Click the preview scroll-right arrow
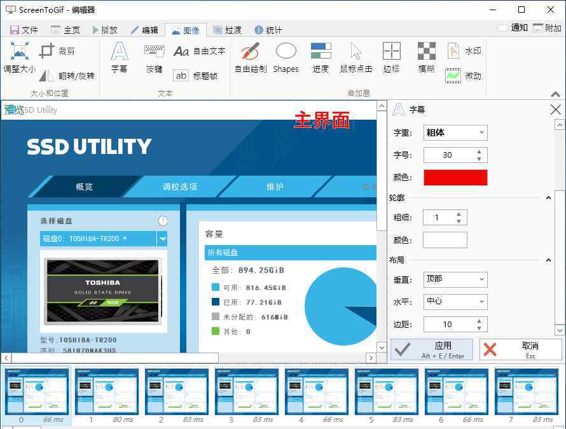This screenshot has height=429, width=566. [x=371, y=358]
